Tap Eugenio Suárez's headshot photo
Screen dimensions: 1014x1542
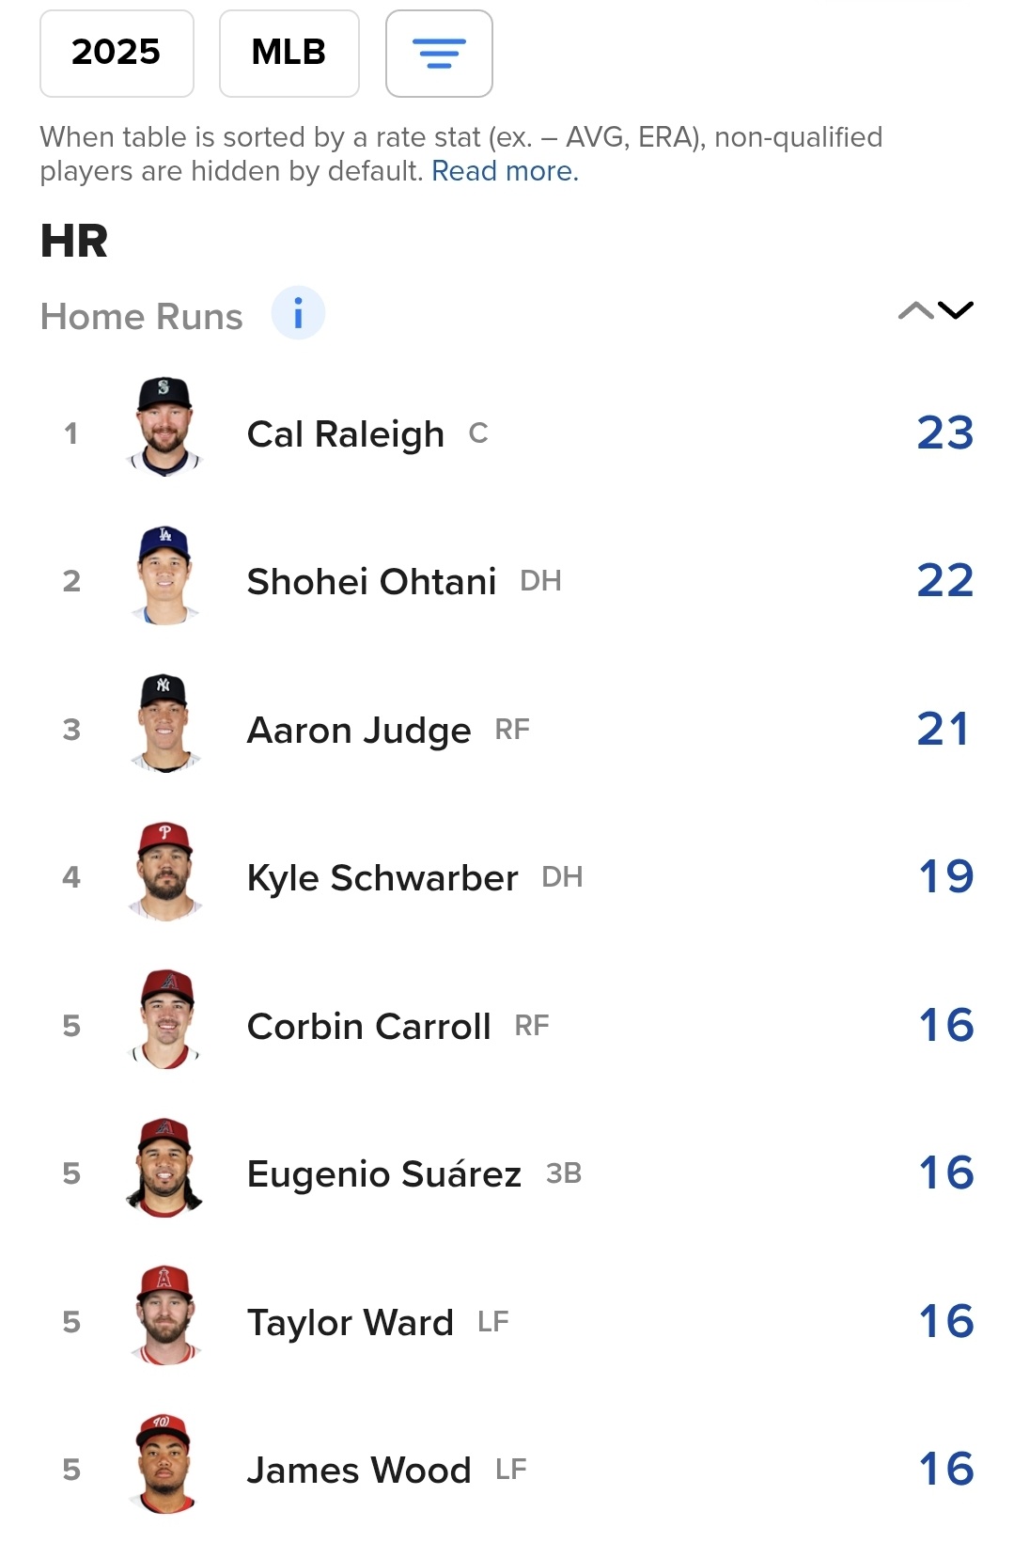click(164, 1168)
